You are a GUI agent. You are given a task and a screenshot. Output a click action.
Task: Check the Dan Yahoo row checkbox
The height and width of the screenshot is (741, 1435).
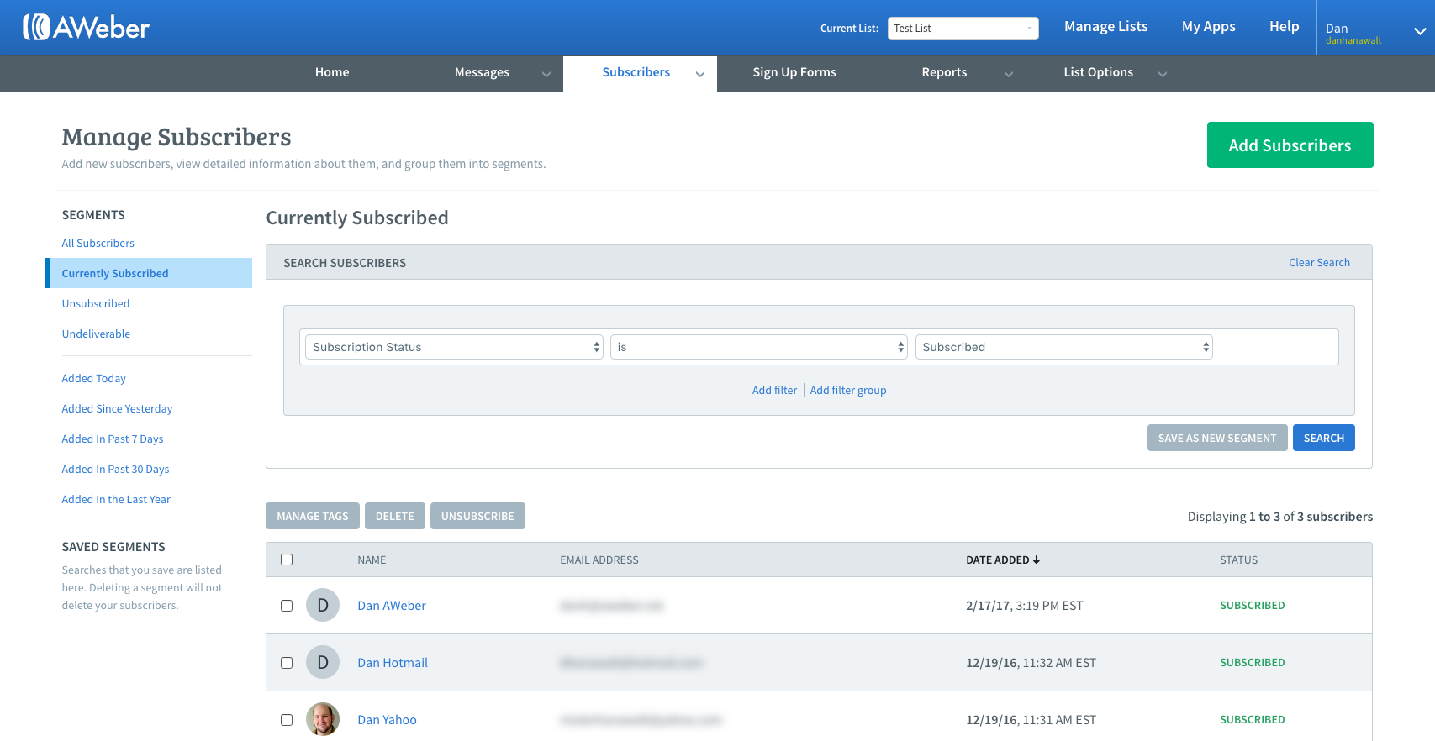click(x=287, y=720)
